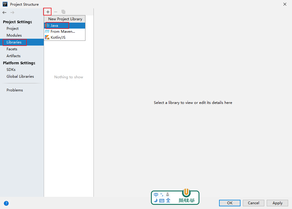Open the Project settings page

13,29
